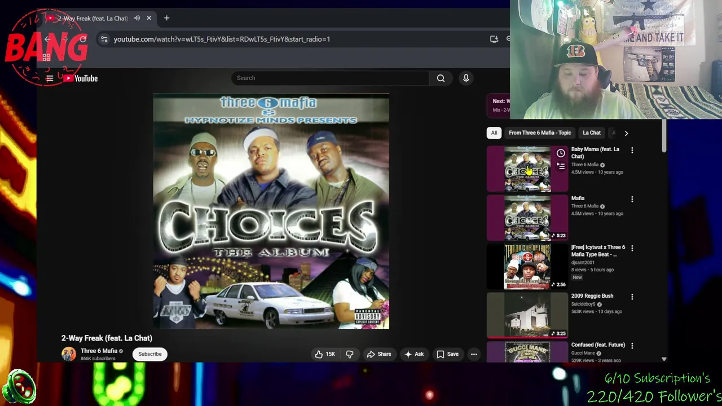Viewport: 722px width, 406px height.
Task: Like the video with thumbs up
Action: (x=324, y=354)
